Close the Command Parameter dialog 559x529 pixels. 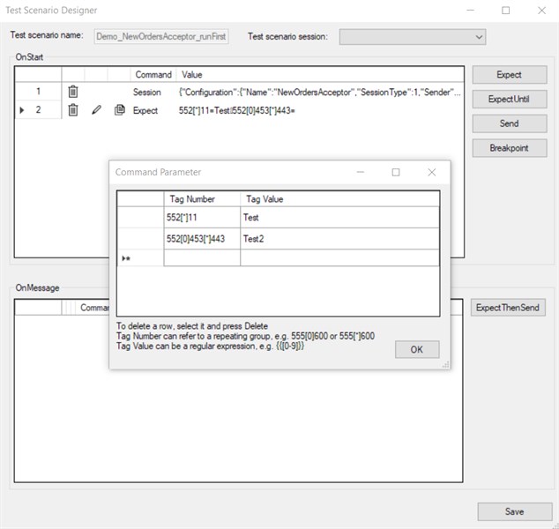[x=431, y=173]
